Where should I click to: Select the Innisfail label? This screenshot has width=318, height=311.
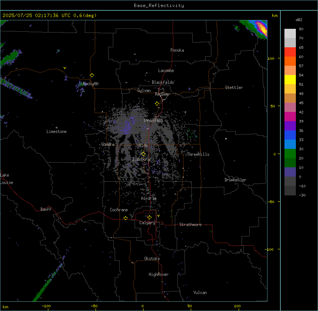[153, 120]
